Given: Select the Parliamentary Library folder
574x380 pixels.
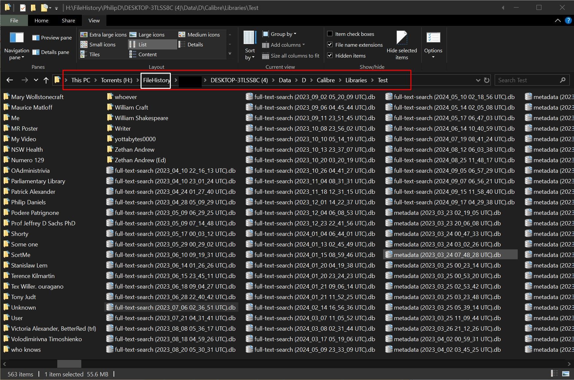Looking at the screenshot, I should tap(35, 181).
